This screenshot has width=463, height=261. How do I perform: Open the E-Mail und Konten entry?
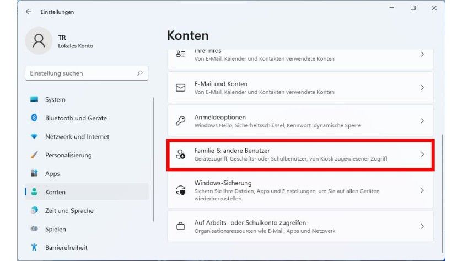pyautogui.click(x=300, y=88)
